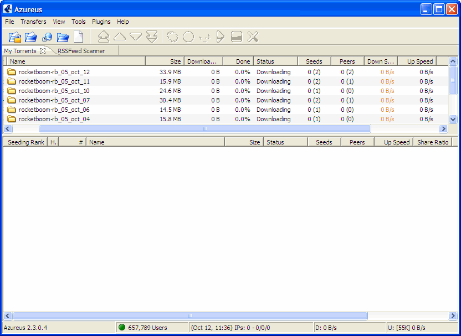Viewport: 461px width, 336px height.
Task: Click the gear-shaped toolbar icon
Action: [172, 37]
